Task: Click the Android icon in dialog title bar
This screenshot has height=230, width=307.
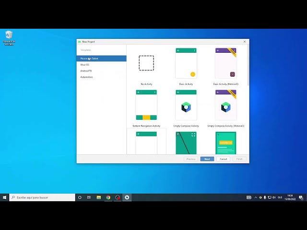Action: [x=79, y=42]
